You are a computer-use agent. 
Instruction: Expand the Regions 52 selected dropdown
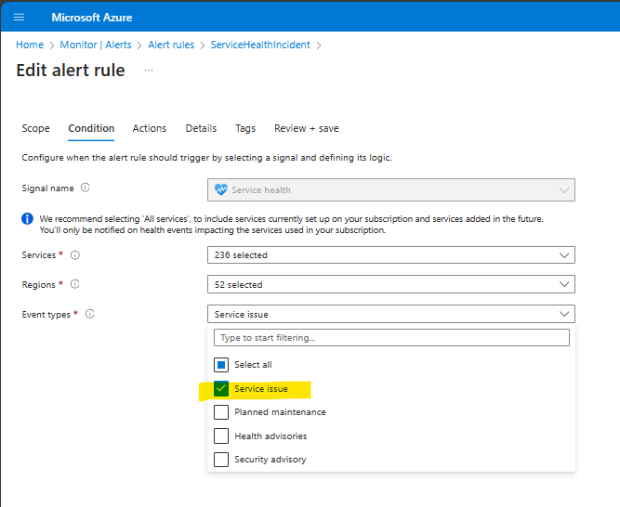tap(391, 284)
